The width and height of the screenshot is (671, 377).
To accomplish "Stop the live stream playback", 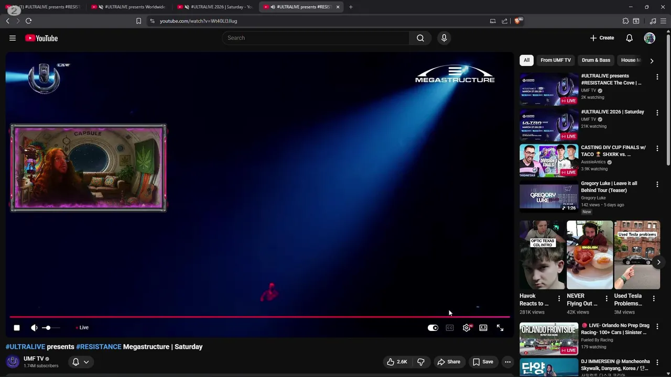I will pyautogui.click(x=17, y=328).
